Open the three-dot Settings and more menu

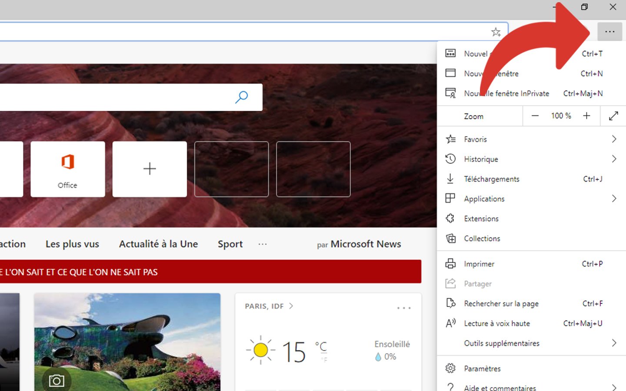[609, 32]
